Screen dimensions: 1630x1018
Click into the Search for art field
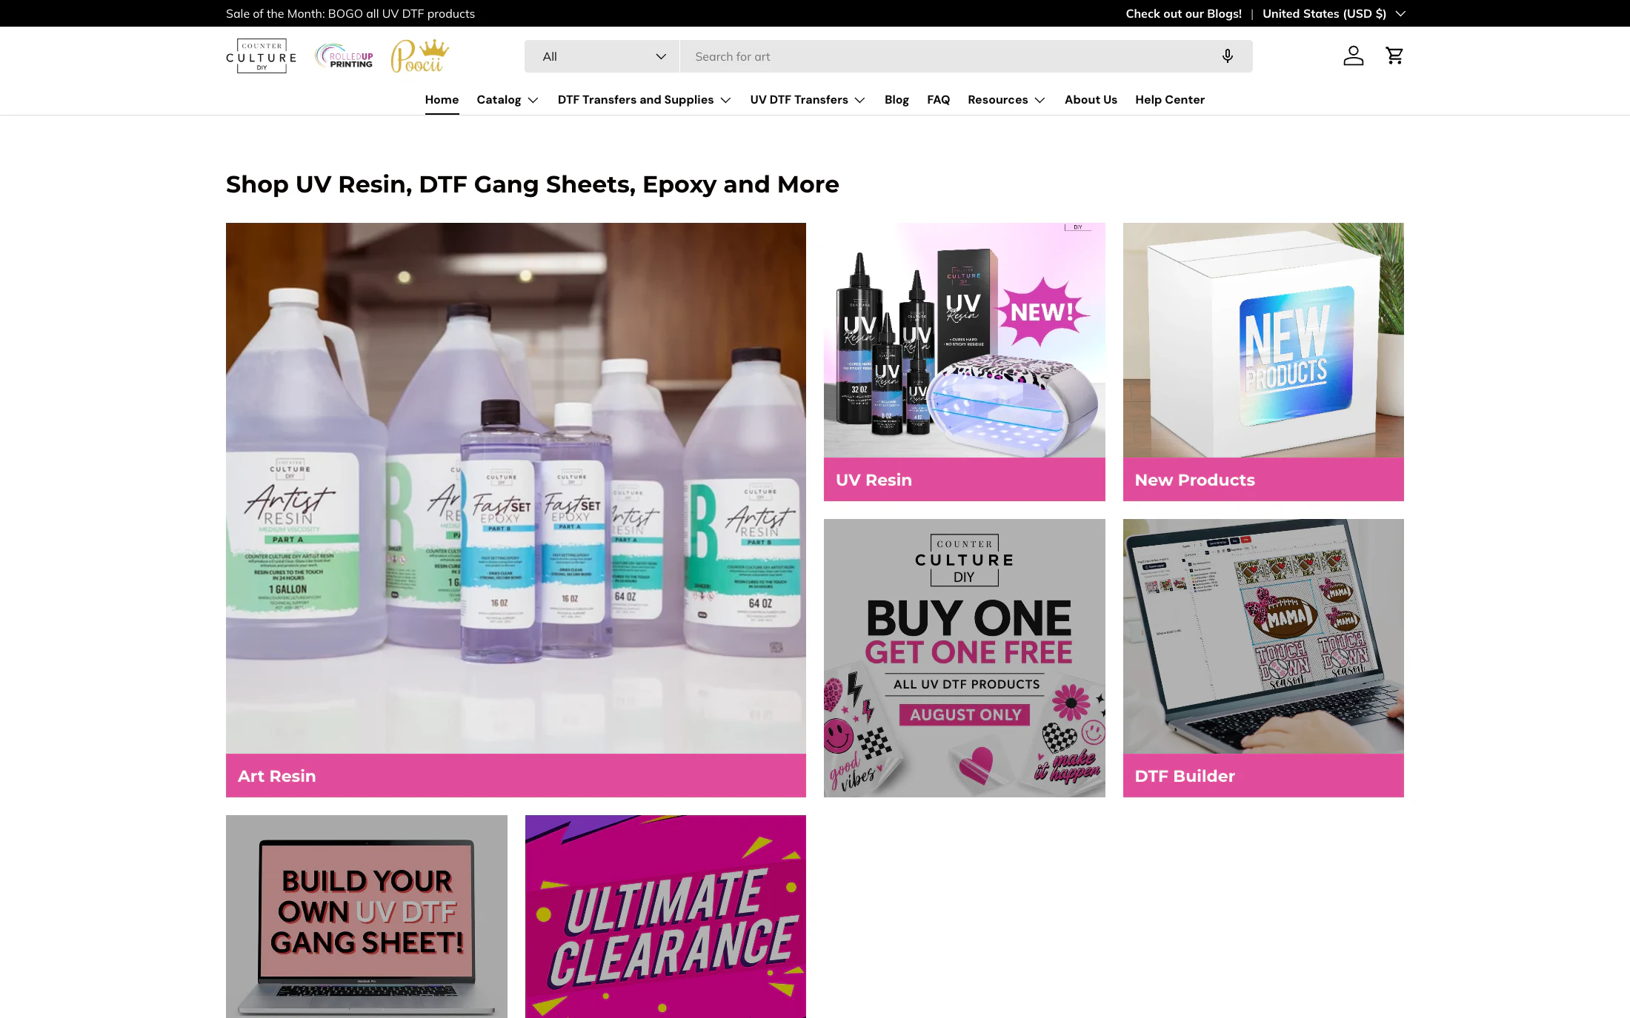pyautogui.click(x=948, y=56)
